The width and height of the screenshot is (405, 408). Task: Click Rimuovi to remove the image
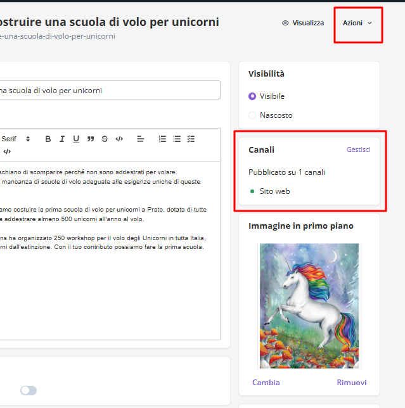(351, 382)
